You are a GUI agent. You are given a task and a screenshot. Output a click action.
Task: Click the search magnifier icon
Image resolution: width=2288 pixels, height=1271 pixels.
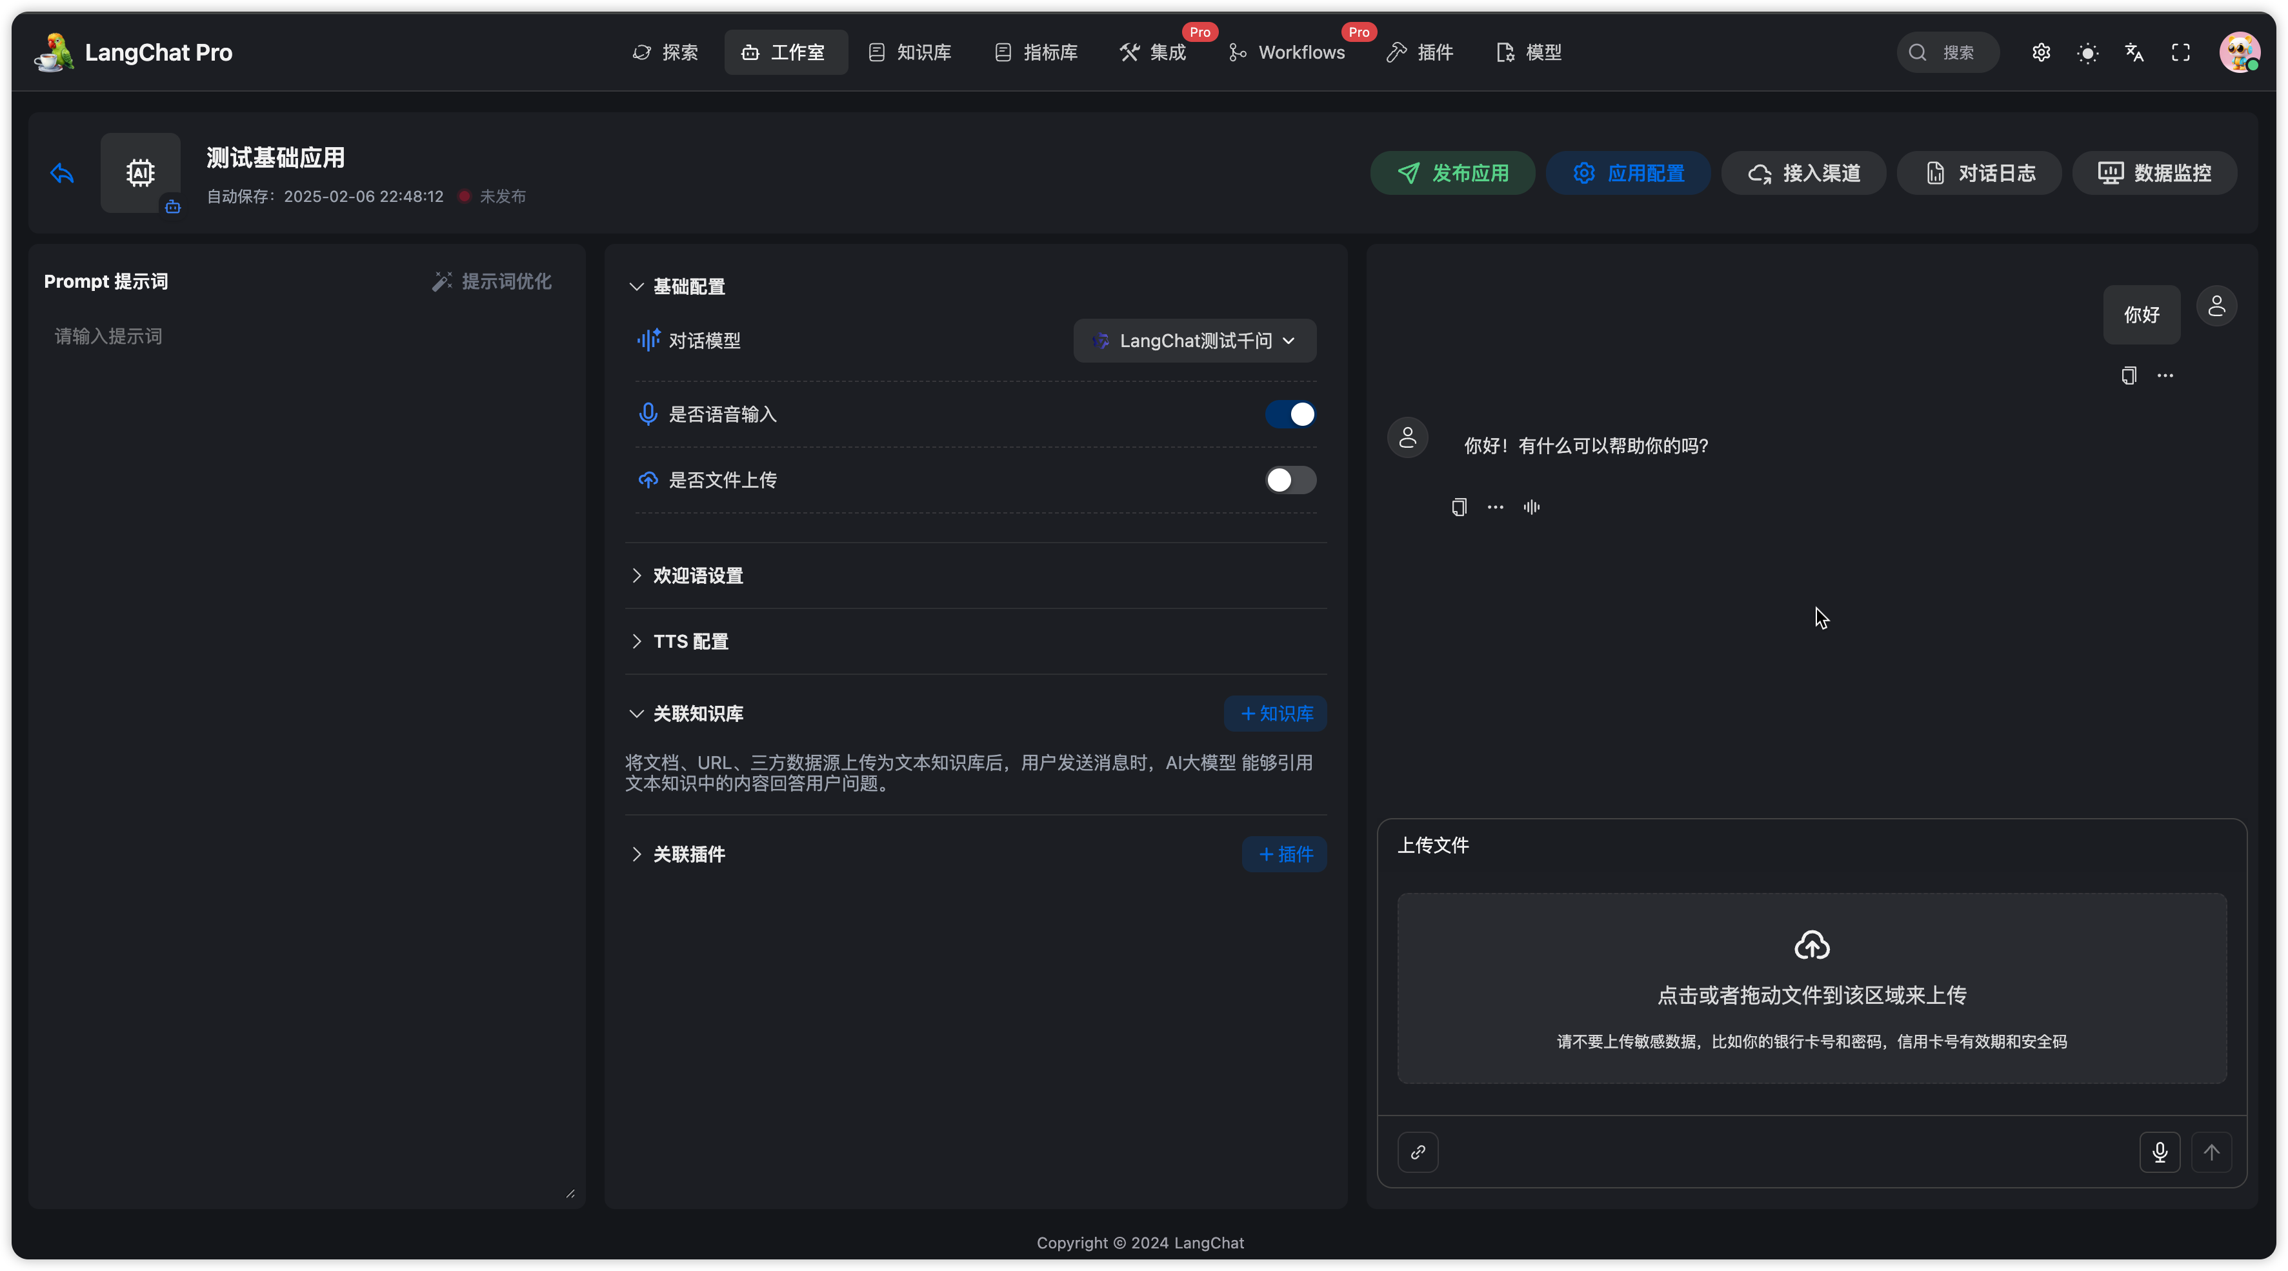(x=1918, y=52)
